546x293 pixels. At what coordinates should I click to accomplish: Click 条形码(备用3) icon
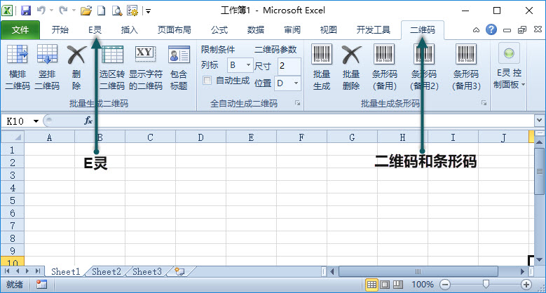[466, 55]
